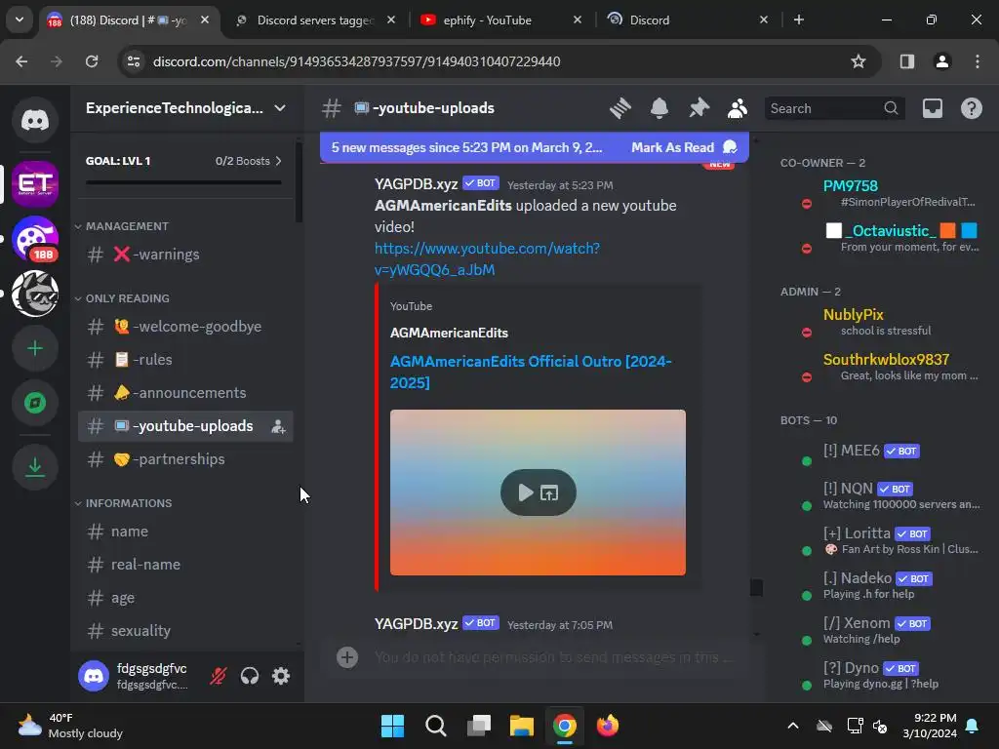
Task: Open Threads icon in channel header
Action: [x=619, y=108]
